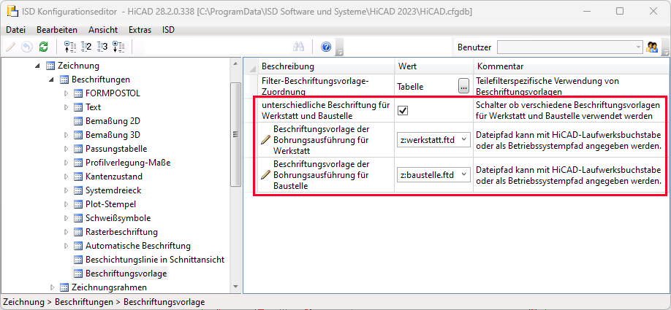
Task: Click the green refresh icon
Action: tap(43, 47)
